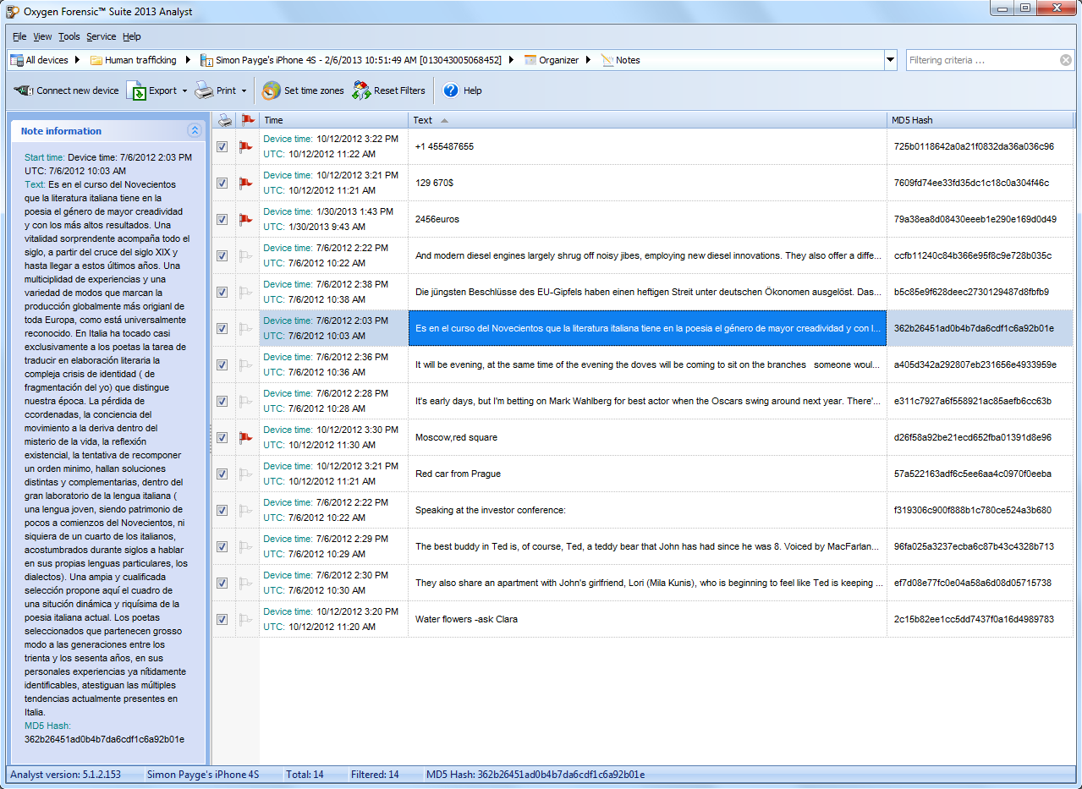1082x789 pixels.
Task: Flag the modern diesel engines note
Action: pyautogui.click(x=246, y=255)
